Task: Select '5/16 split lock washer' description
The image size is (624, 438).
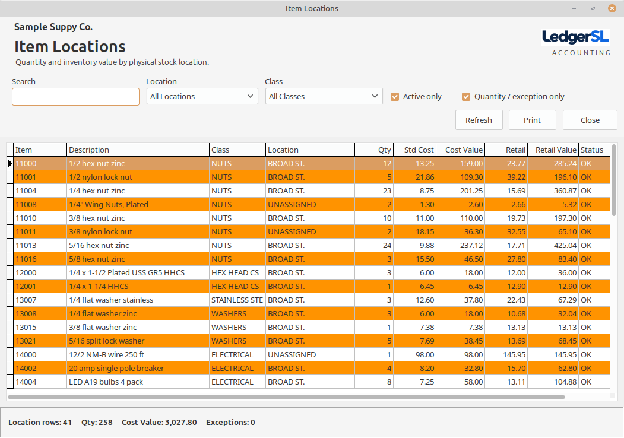Action: tap(138, 341)
